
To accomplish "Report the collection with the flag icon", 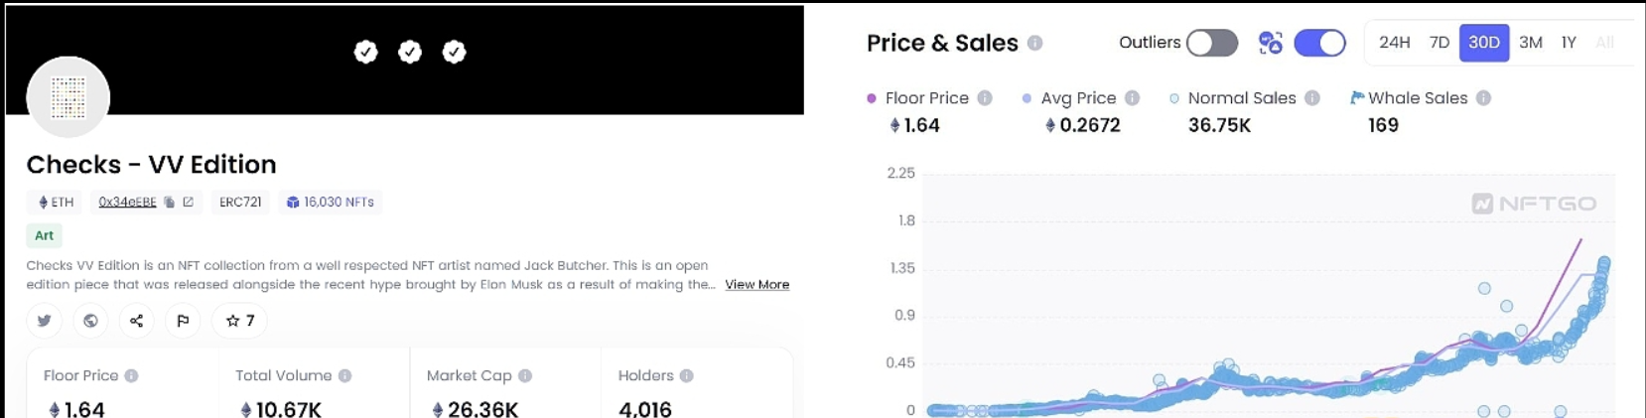I will point(183,321).
